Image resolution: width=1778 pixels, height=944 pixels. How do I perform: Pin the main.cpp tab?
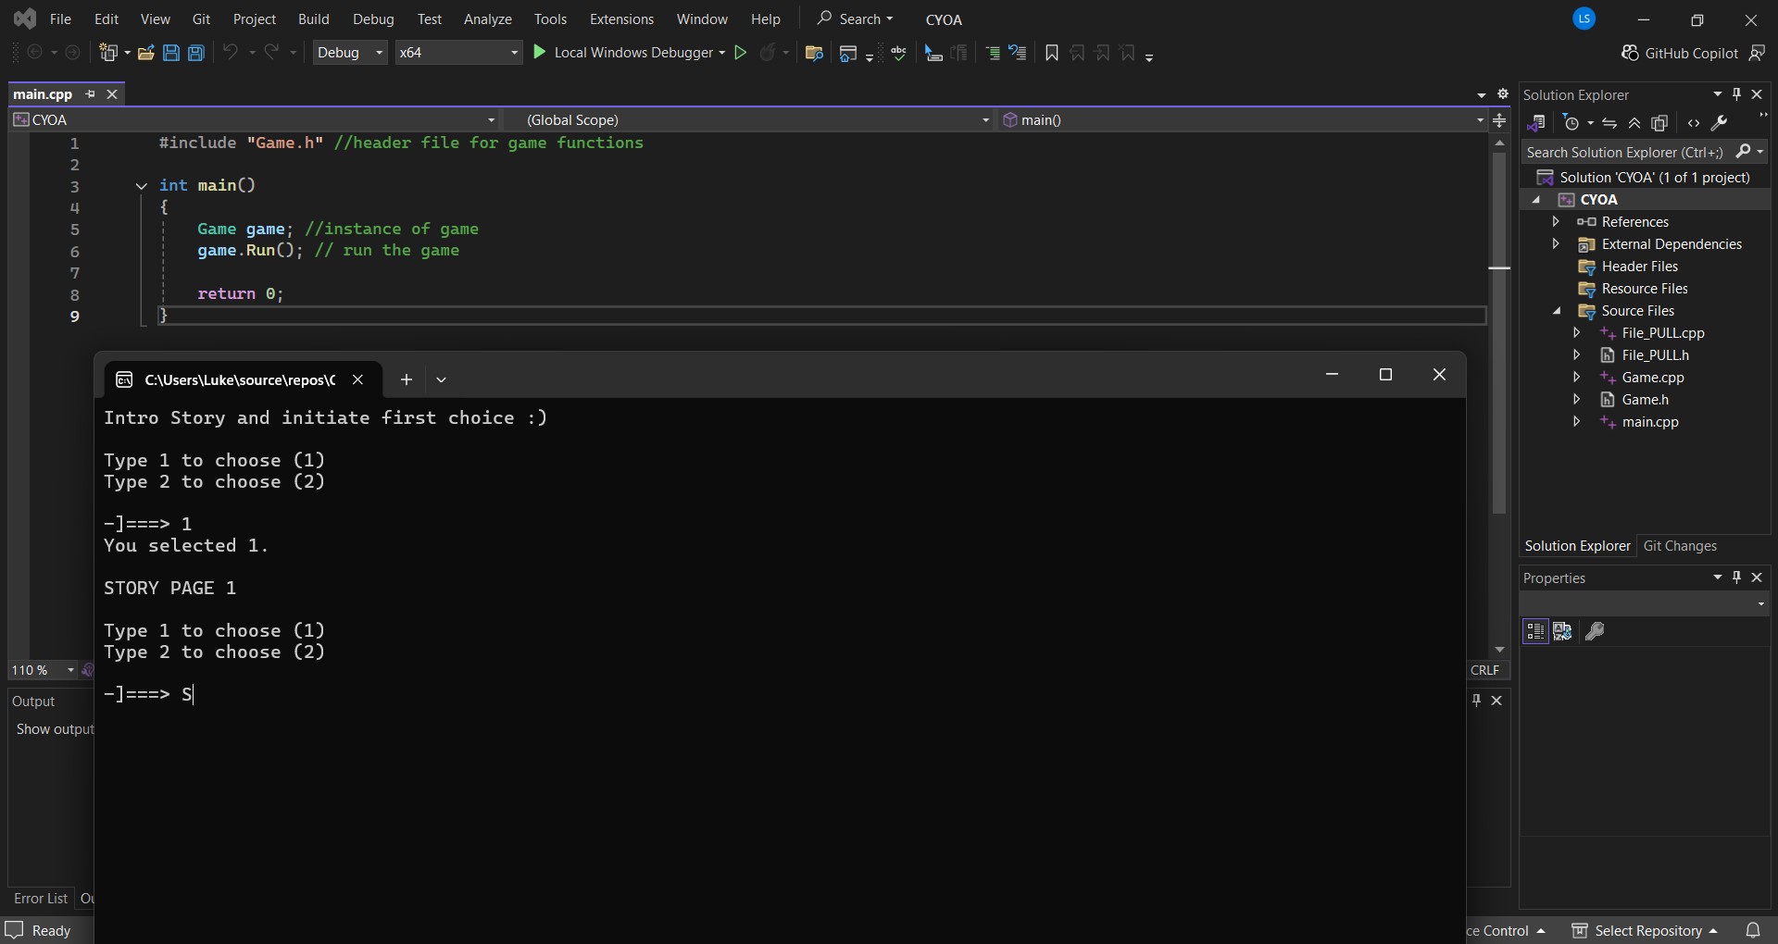[90, 94]
